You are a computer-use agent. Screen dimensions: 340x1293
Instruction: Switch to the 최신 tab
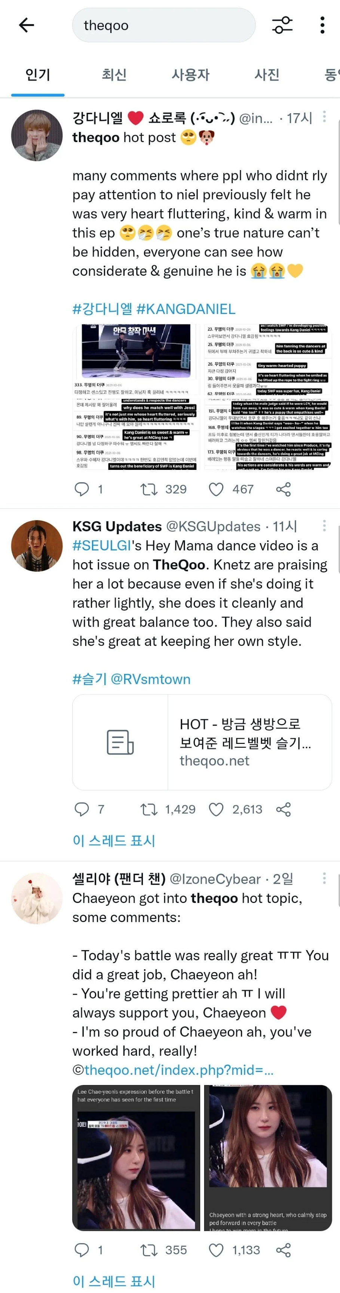coord(114,75)
